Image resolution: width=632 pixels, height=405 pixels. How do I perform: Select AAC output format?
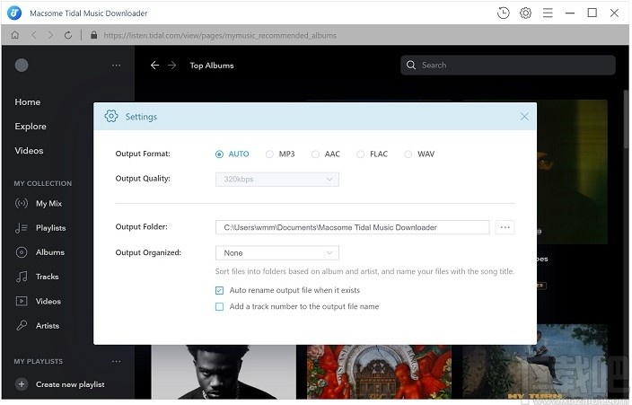316,154
